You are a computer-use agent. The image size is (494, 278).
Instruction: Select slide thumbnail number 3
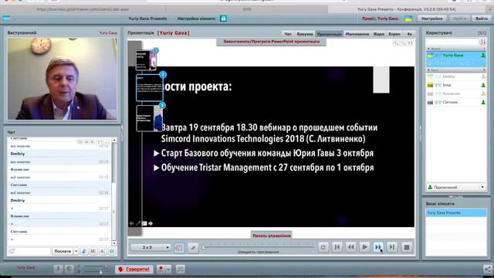click(x=150, y=118)
